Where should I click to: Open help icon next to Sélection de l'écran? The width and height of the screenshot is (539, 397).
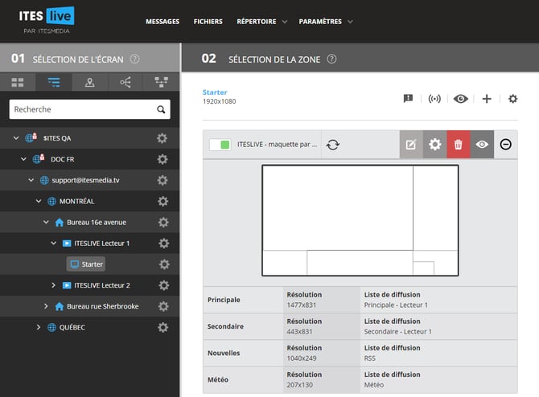tap(134, 59)
